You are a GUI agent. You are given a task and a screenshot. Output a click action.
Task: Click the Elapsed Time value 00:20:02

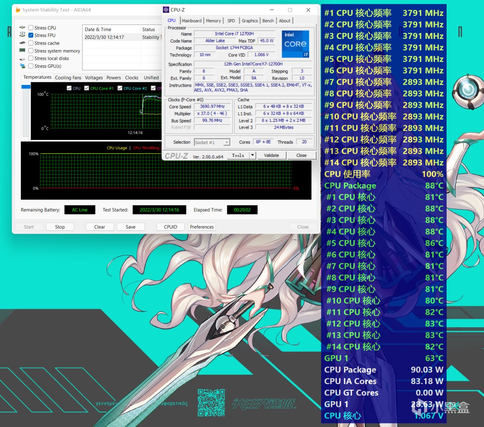[x=242, y=210]
